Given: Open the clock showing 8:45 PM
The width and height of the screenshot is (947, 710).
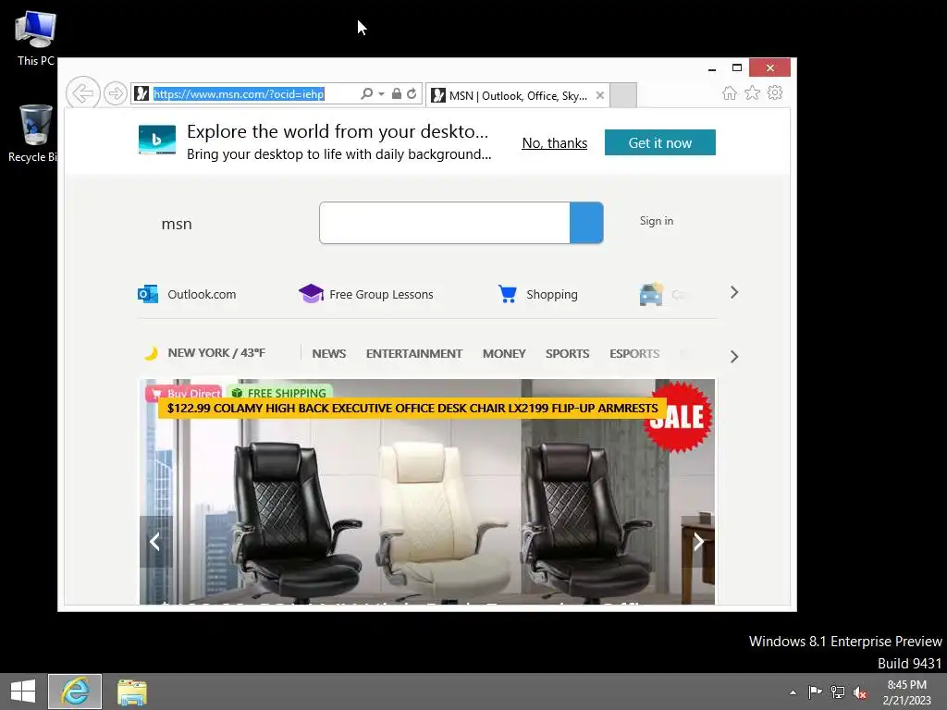Looking at the screenshot, I should (x=906, y=692).
